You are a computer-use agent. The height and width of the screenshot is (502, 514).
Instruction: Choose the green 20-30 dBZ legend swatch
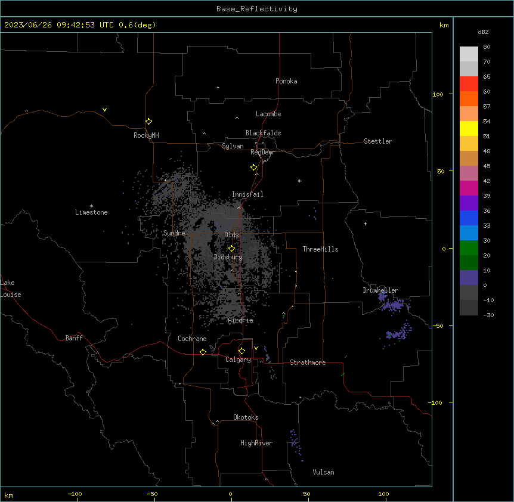[x=469, y=248]
